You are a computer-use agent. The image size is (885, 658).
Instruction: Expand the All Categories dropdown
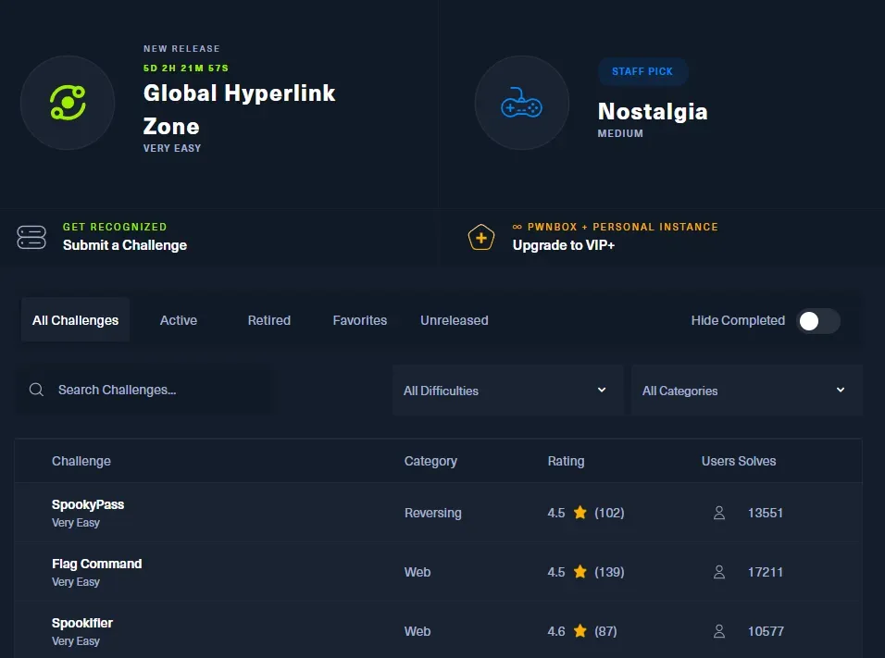[745, 391]
